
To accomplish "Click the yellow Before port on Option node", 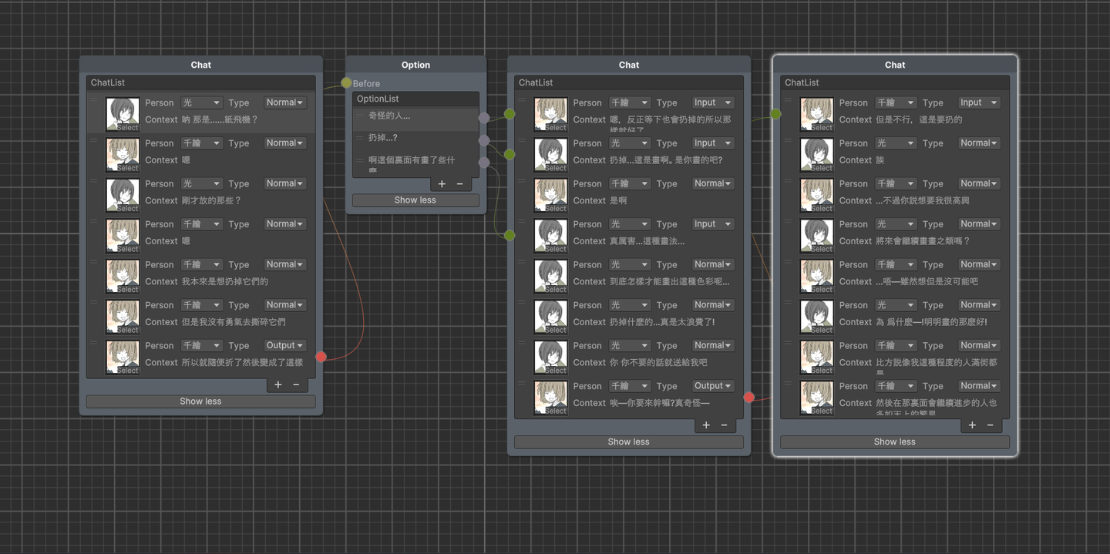I will [x=346, y=82].
